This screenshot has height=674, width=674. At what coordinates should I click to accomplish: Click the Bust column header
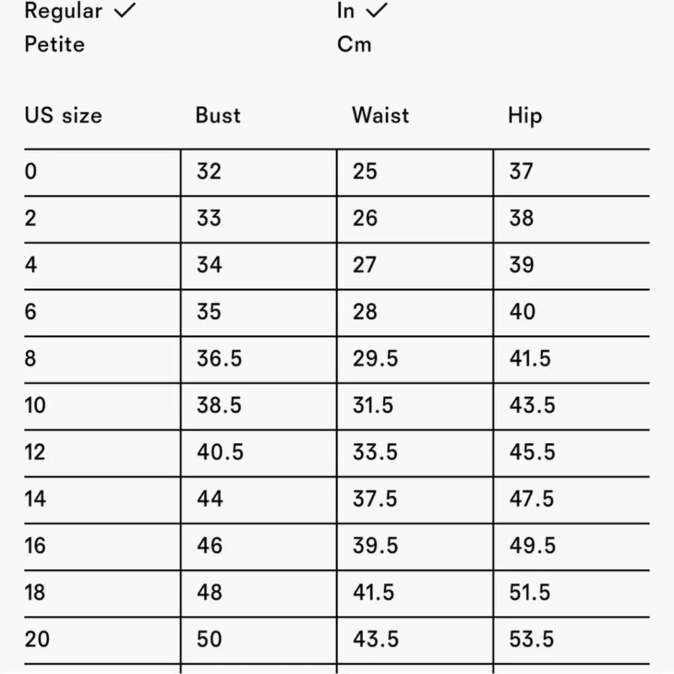tap(218, 115)
